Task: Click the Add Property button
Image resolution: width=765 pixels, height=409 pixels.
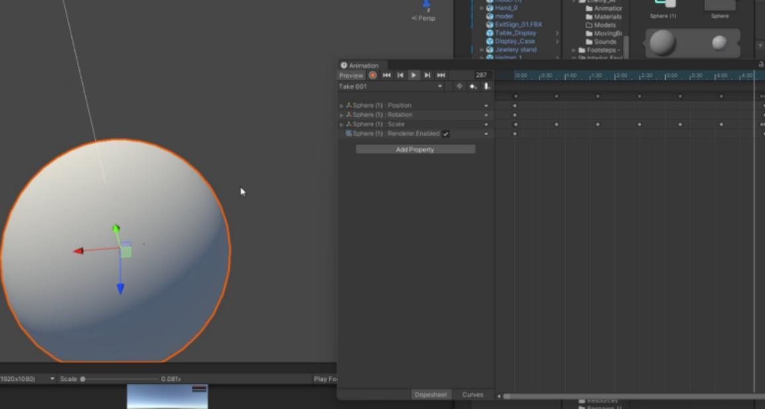Action: (x=415, y=150)
